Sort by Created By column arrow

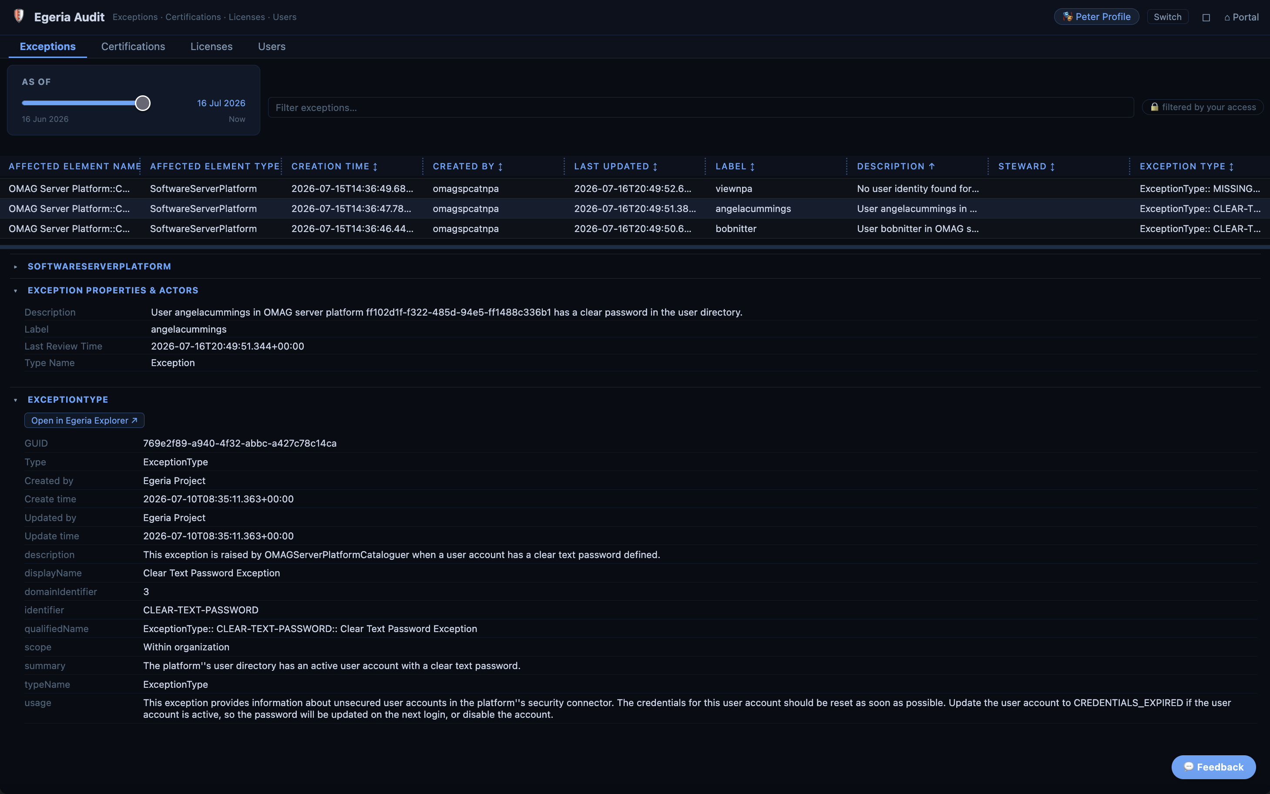(501, 166)
